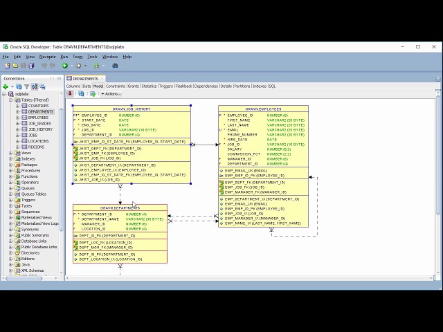443x332 pixels.
Task: Click the Refresh icon in Model toolbar
Action: coord(81,94)
